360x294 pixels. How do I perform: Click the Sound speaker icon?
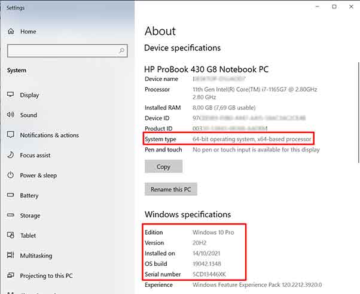11,114
